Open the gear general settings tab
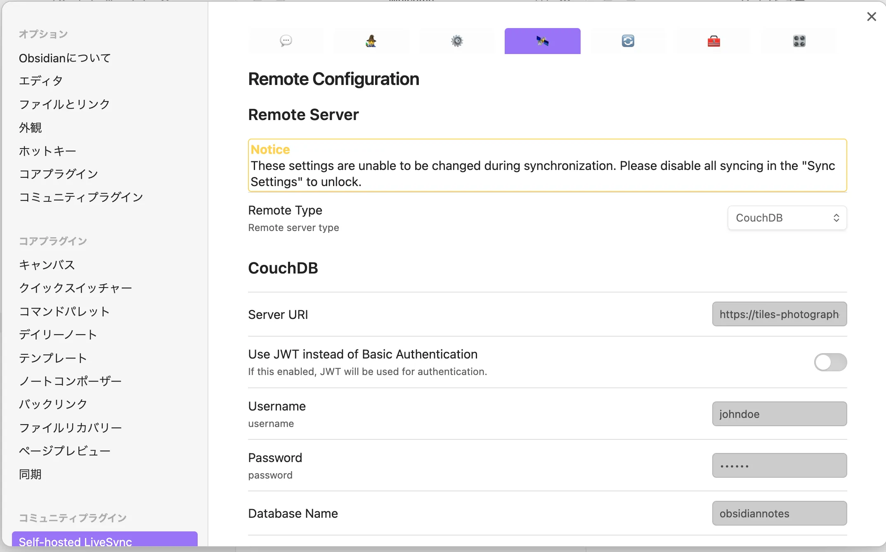The height and width of the screenshot is (552, 886). 457,41
